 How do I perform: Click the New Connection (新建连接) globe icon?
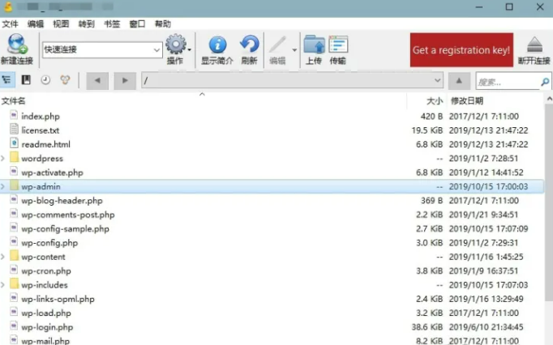(x=17, y=44)
